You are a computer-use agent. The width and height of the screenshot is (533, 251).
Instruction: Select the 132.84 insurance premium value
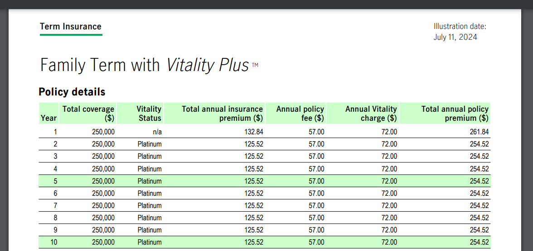pos(254,132)
